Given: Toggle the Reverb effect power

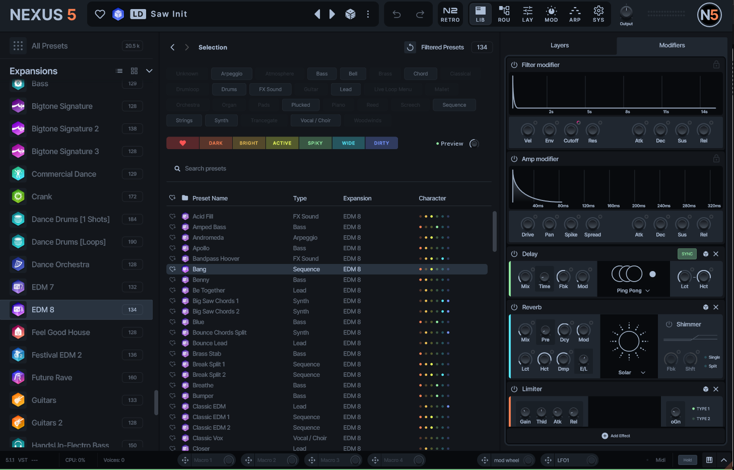Looking at the screenshot, I should [514, 307].
